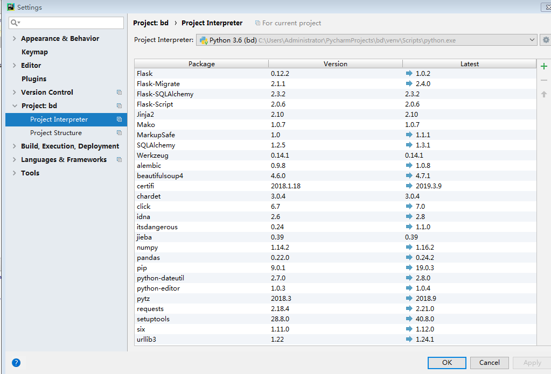The width and height of the screenshot is (551, 374).
Task: Click the update arrow in urllib3 row
Action: pos(409,339)
